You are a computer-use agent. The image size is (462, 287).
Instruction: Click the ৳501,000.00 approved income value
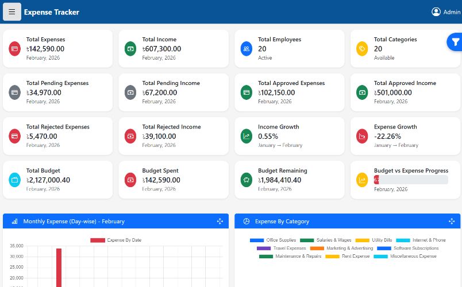tap(393, 93)
